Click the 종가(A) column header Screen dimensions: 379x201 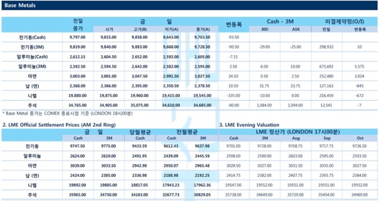(202, 29)
